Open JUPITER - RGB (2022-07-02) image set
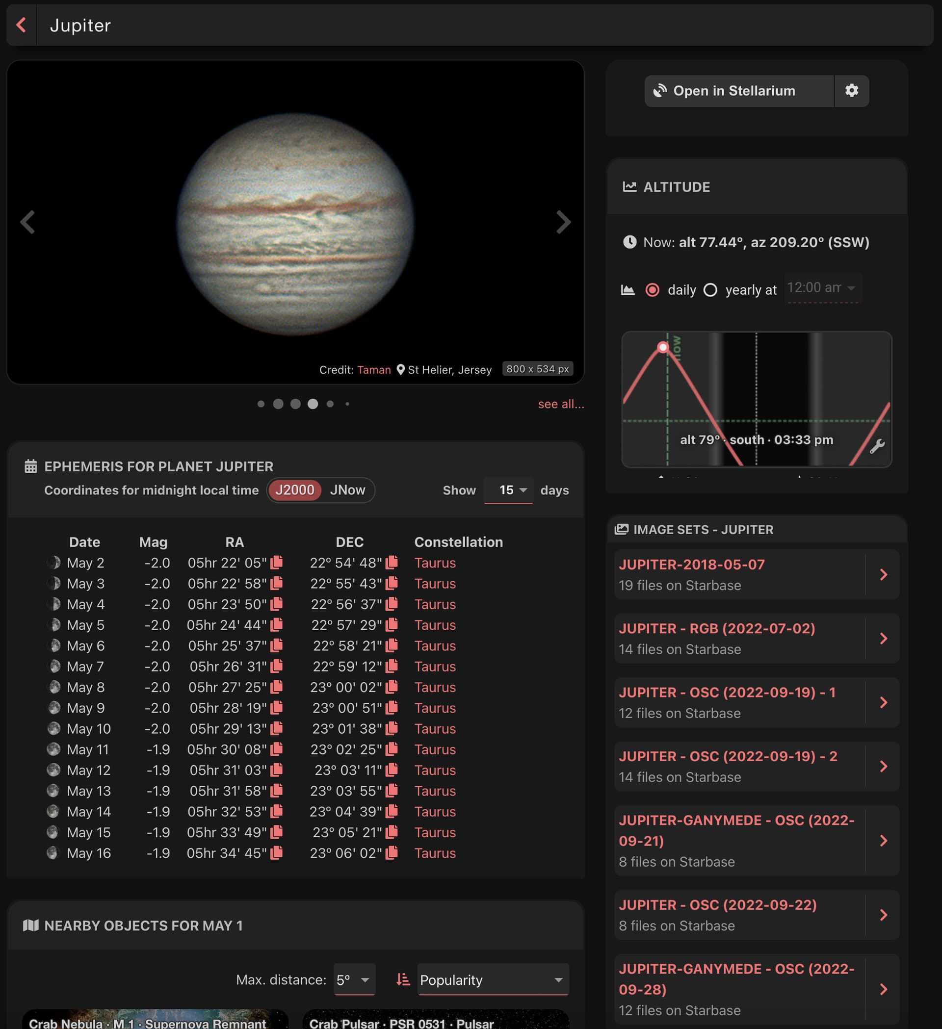 click(x=756, y=638)
